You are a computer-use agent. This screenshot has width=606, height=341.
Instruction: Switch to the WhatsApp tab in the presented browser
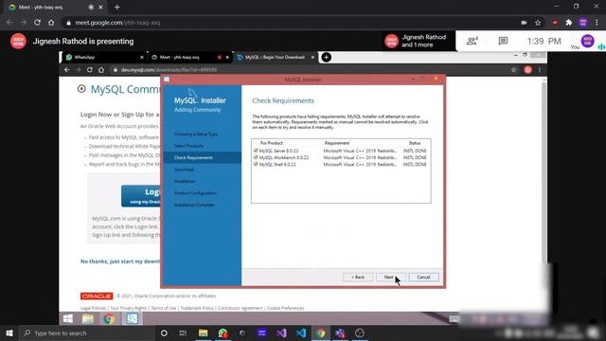pos(103,57)
